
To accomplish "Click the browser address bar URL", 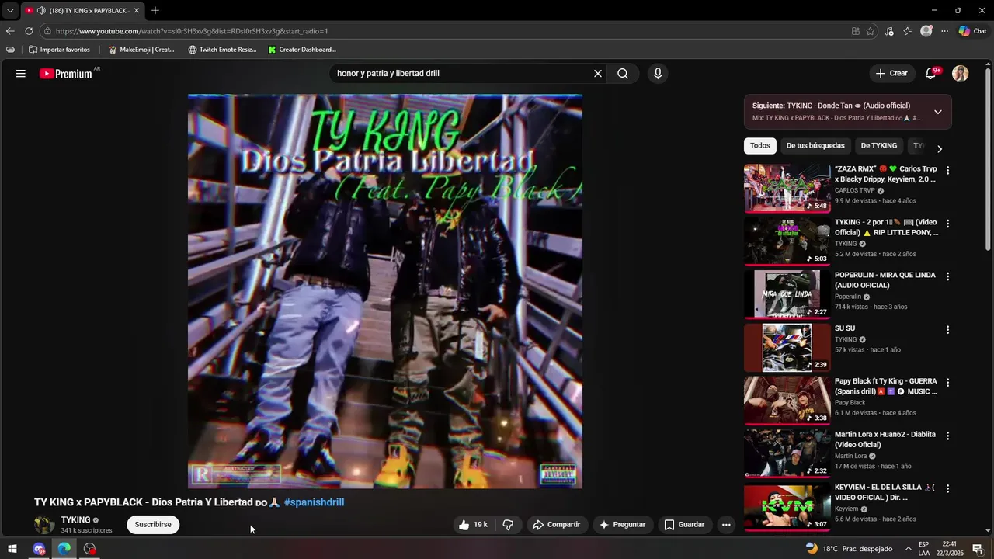I will pyautogui.click(x=192, y=31).
